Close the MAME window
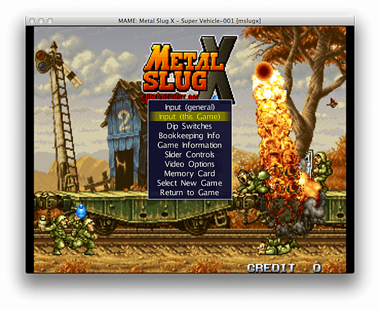 (32, 21)
